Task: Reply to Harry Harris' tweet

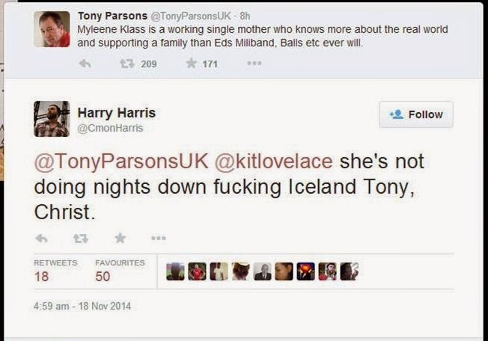Action: pyautogui.click(x=41, y=239)
